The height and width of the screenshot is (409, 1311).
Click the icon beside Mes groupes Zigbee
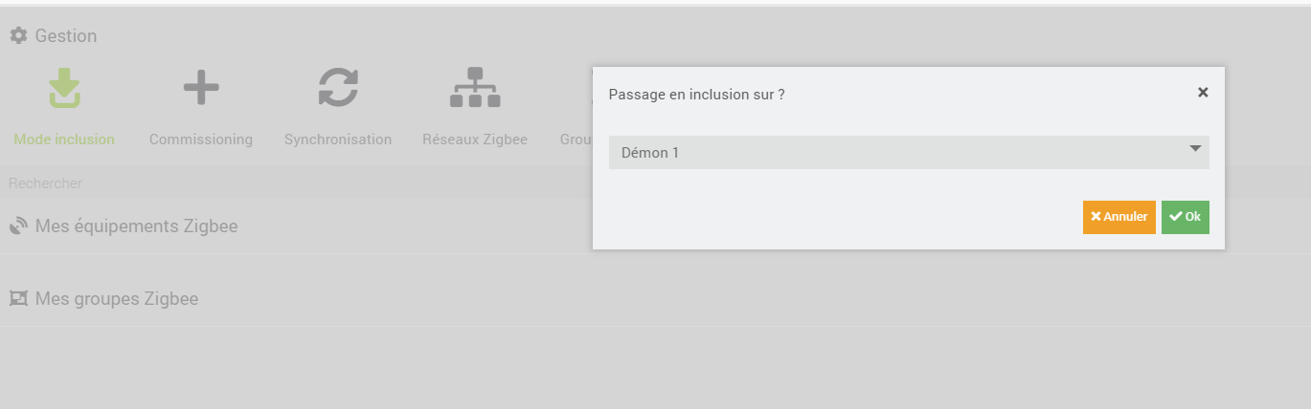point(18,299)
